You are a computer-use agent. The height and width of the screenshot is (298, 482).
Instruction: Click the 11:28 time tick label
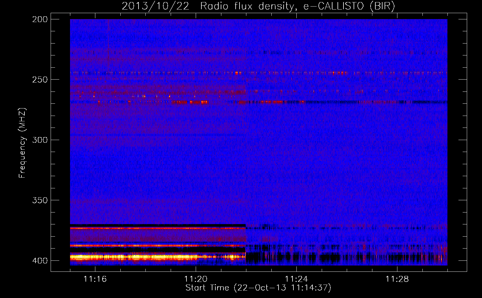pyautogui.click(x=397, y=279)
